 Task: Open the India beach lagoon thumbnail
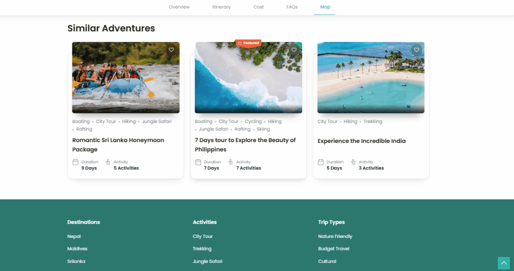pyautogui.click(x=371, y=78)
